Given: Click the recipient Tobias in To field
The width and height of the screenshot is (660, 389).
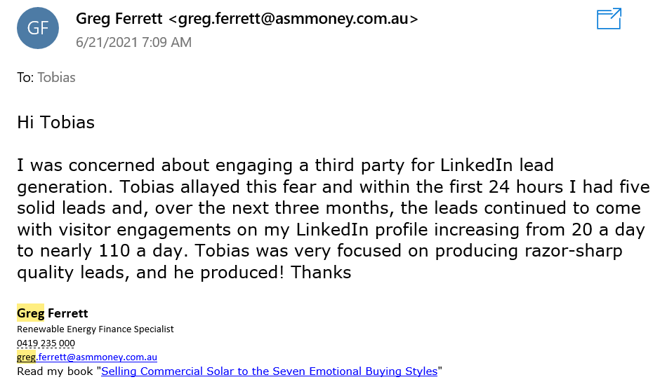Looking at the screenshot, I should click(x=56, y=78).
